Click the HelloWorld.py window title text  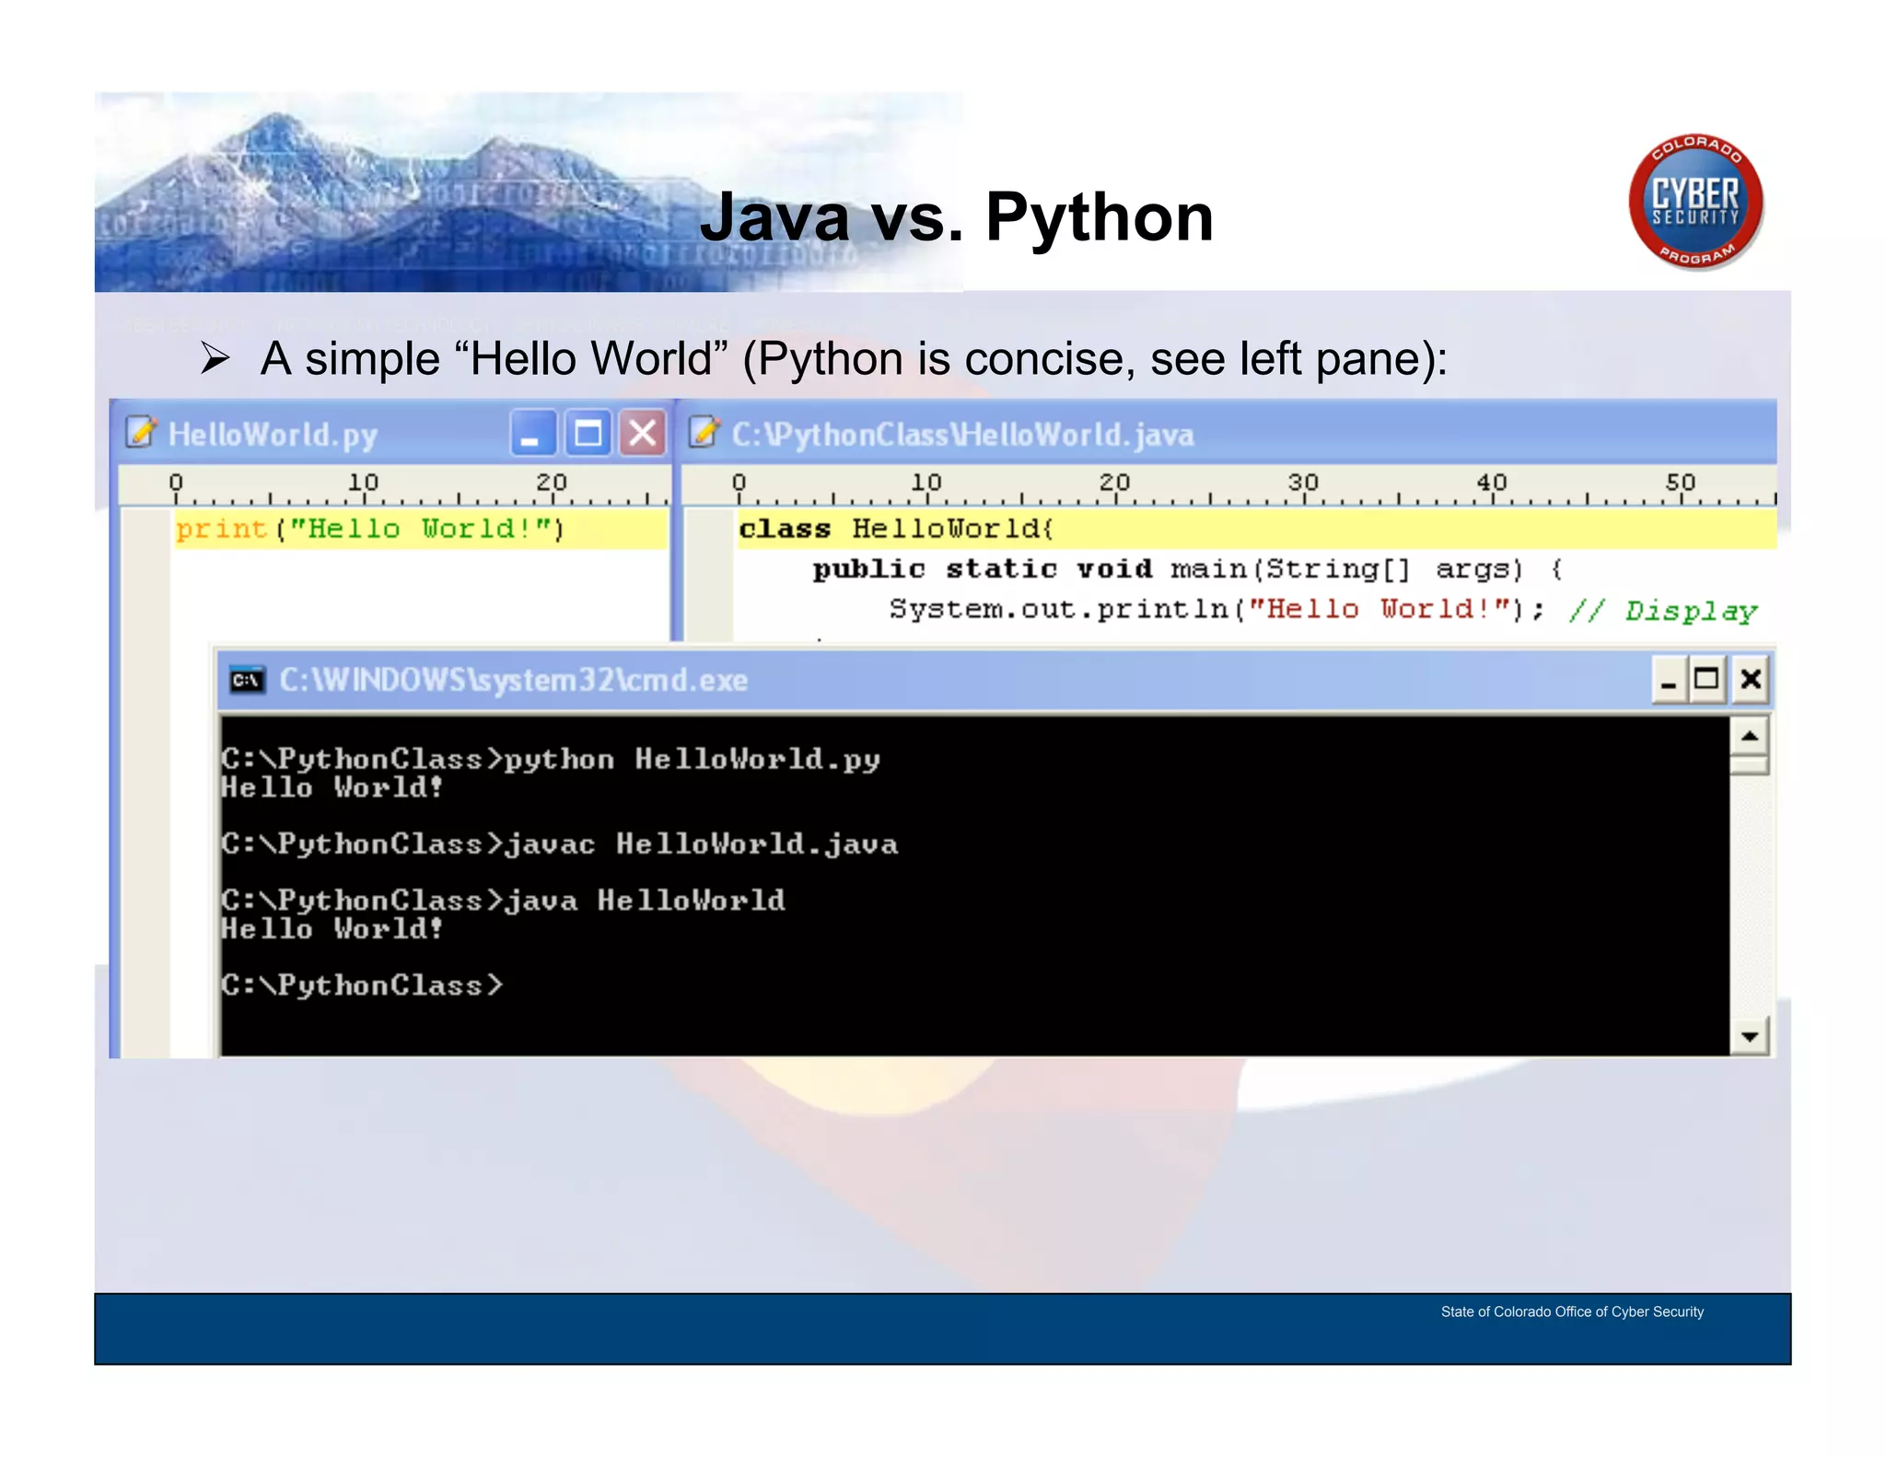pos(273,434)
